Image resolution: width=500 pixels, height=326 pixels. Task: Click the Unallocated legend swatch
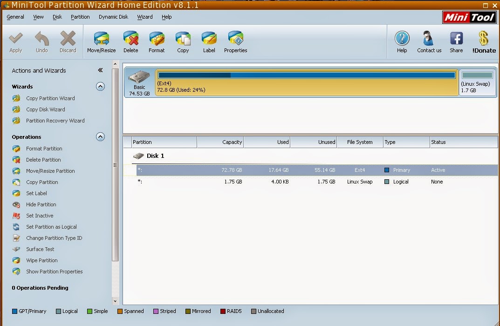pyautogui.click(x=253, y=312)
